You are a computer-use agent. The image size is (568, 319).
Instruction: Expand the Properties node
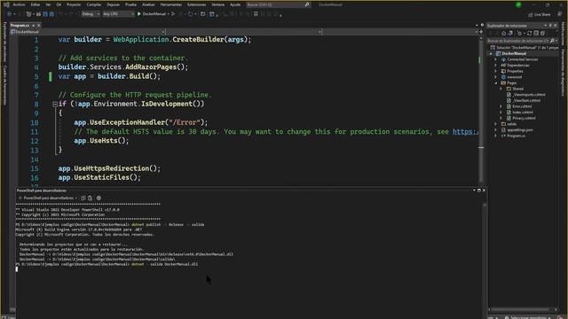496,71
